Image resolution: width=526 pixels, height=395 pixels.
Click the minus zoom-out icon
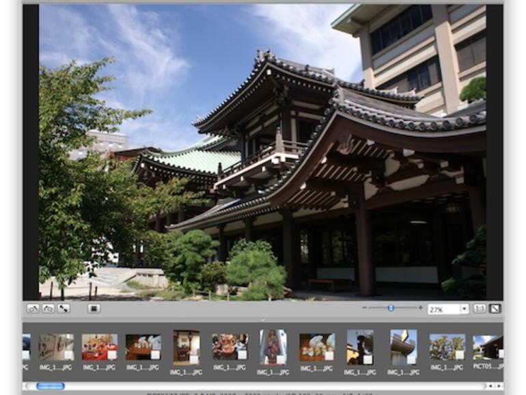pyautogui.click(x=365, y=308)
